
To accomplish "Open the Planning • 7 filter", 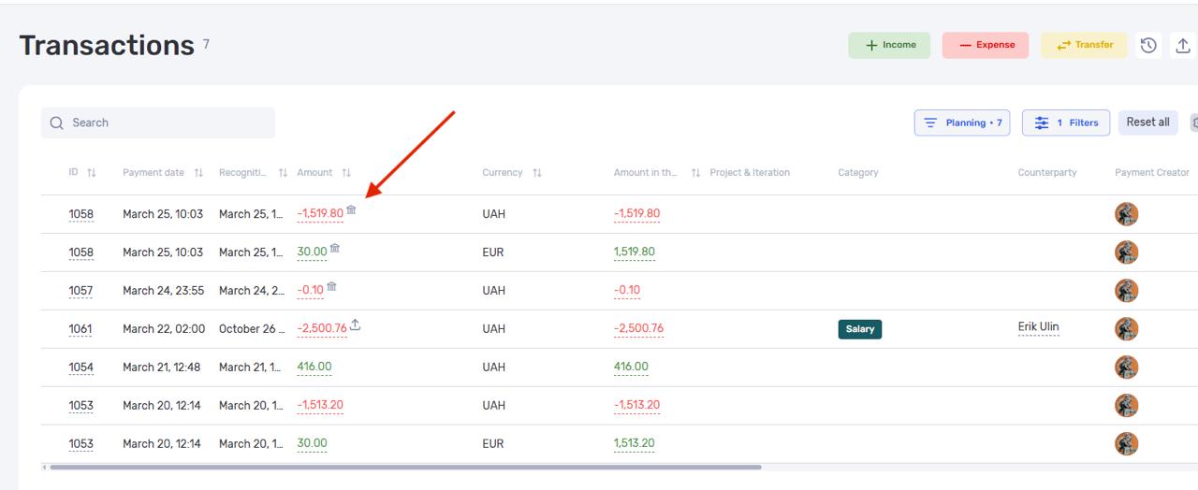I will [962, 122].
